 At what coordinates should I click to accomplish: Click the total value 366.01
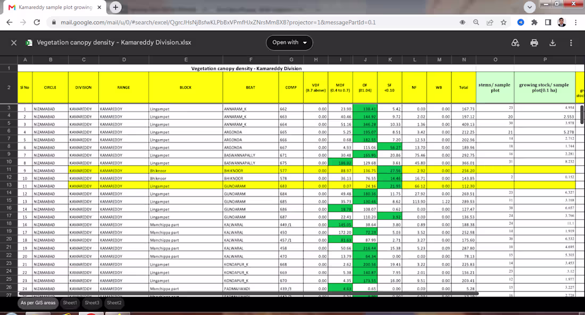tap(464, 163)
